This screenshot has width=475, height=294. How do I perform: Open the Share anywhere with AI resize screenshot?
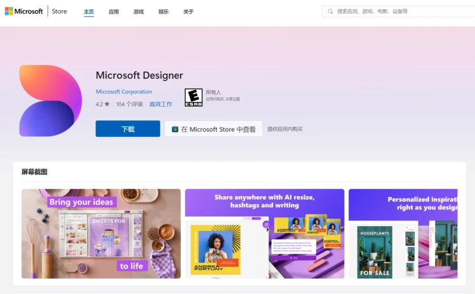click(265, 234)
